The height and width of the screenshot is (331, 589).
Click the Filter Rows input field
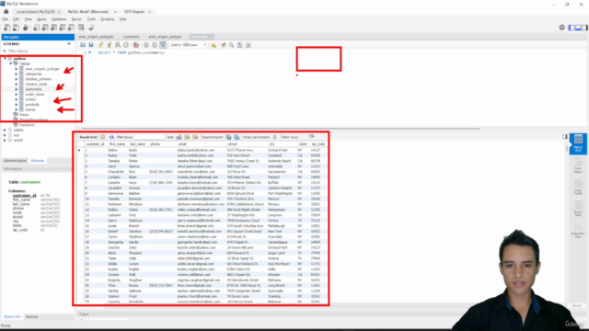(x=149, y=137)
